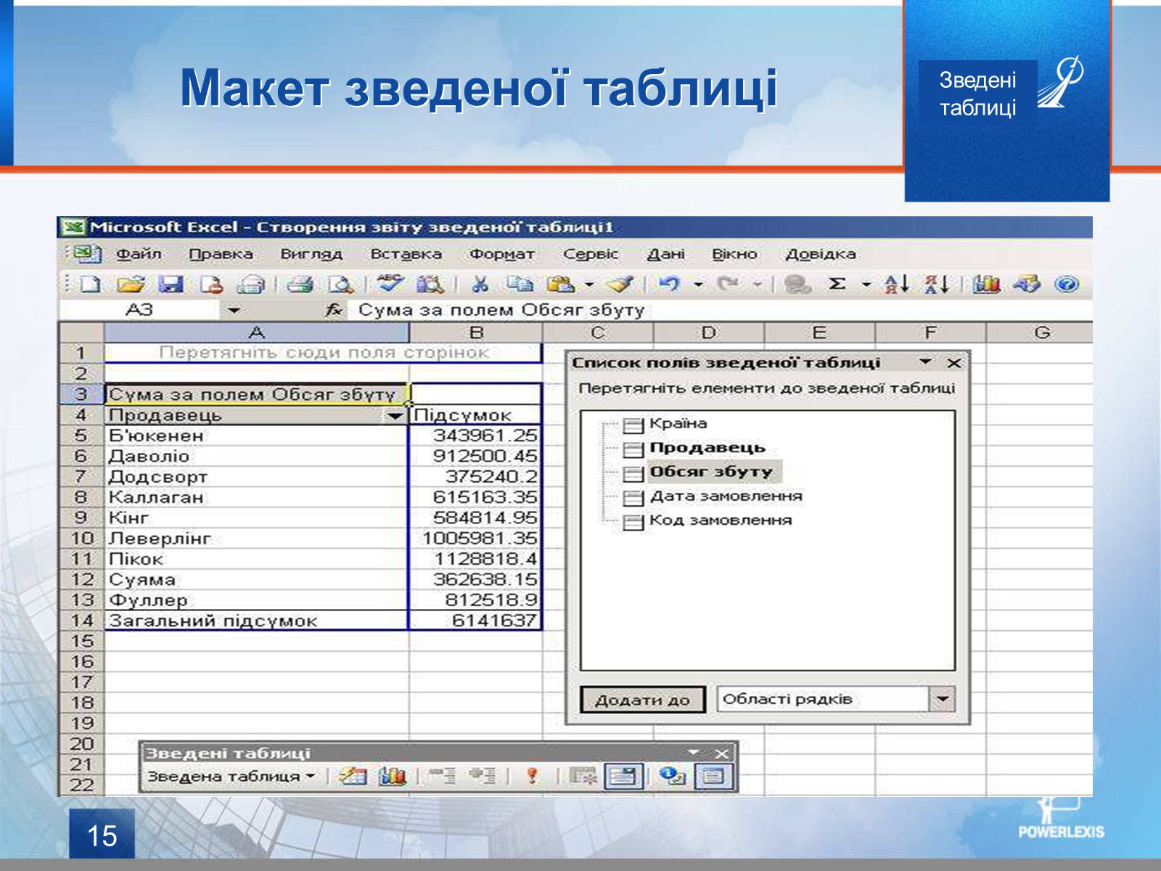
Task: Select row 14 header
Action: [x=81, y=621]
